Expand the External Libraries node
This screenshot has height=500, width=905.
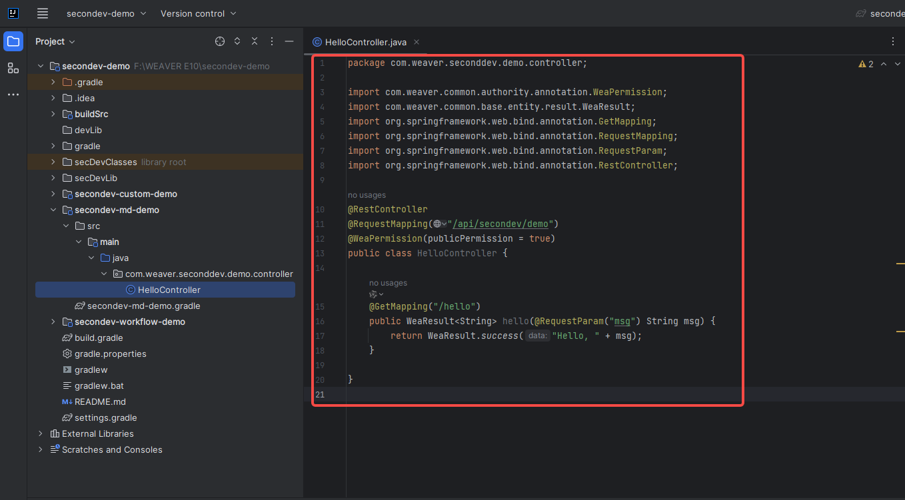click(x=41, y=434)
